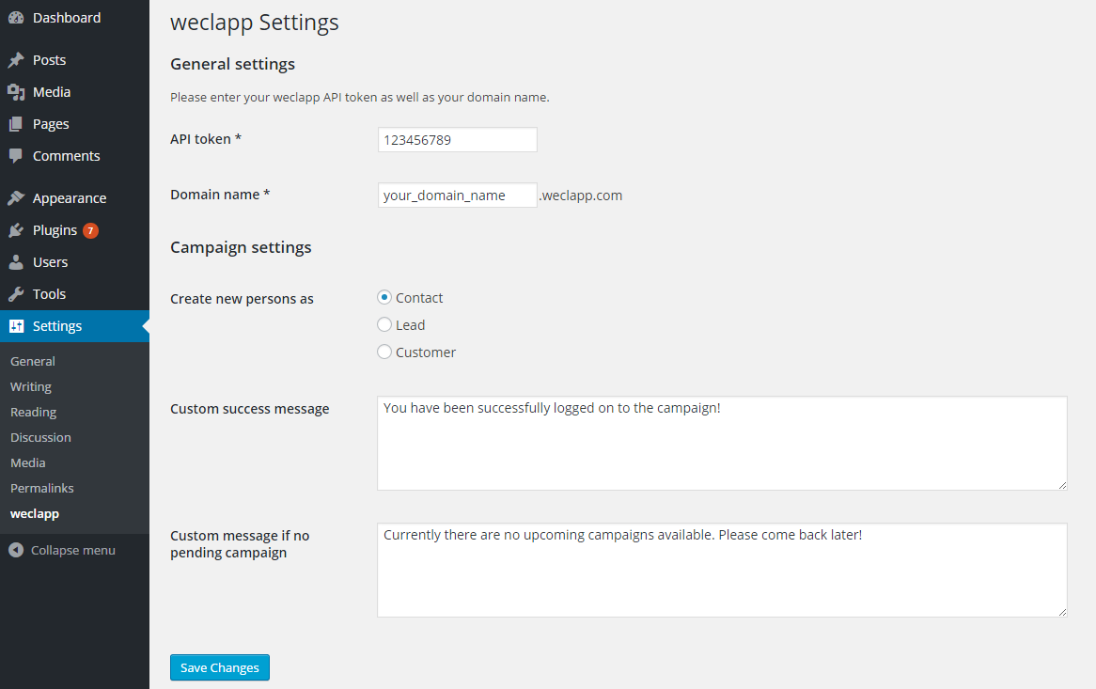This screenshot has width=1096, height=689.
Task: Select the Lead radio option
Action: [x=384, y=325]
